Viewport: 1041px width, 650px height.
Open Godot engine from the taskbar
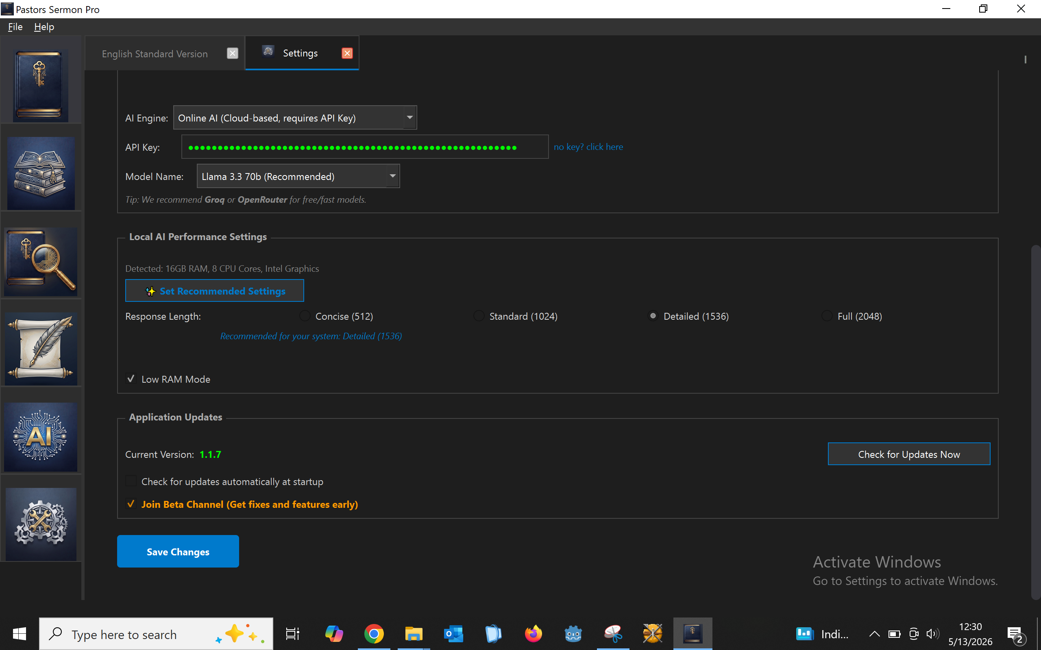[573, 634]
